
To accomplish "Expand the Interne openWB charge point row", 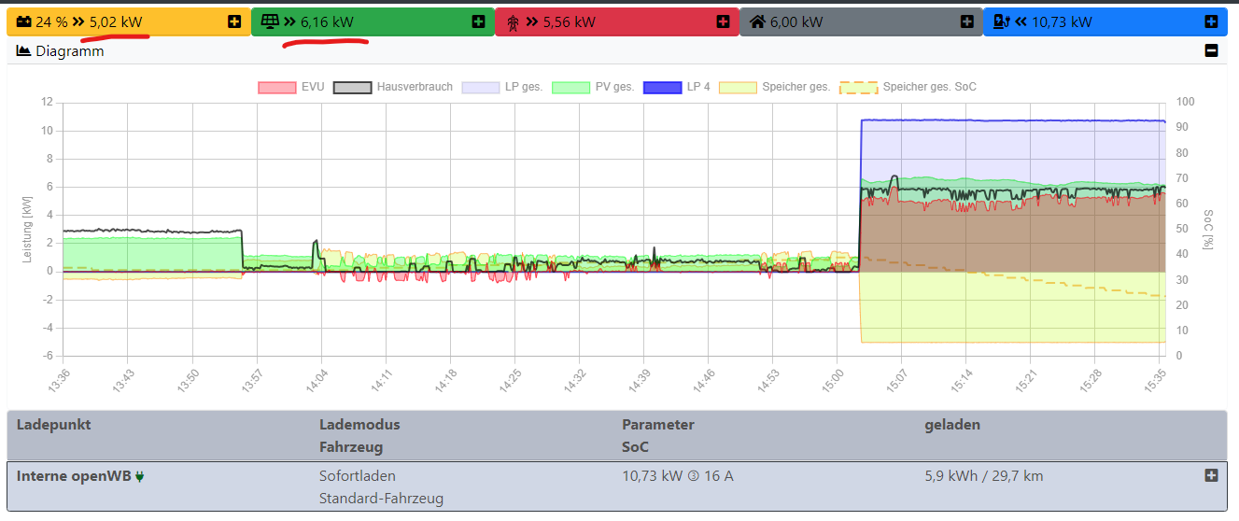I will click(1211, 475).
